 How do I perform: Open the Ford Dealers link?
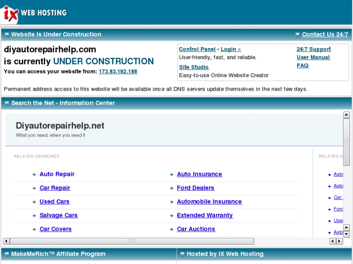(x=195, y=188)
